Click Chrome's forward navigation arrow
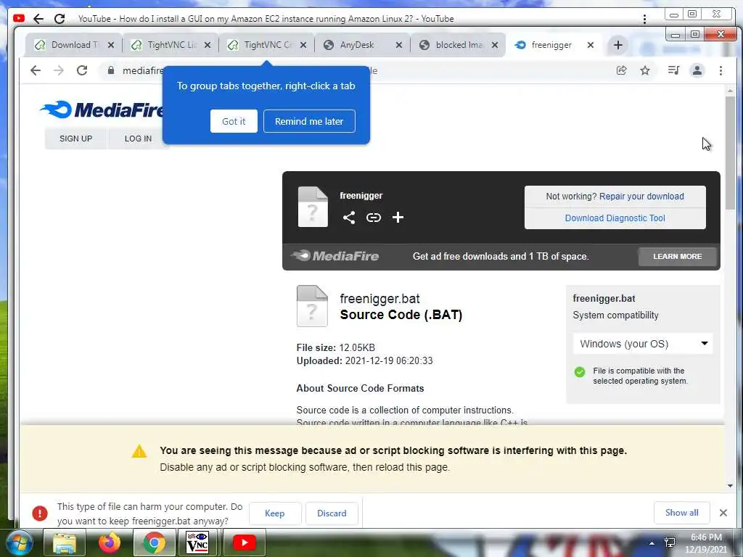 click(59, 70)
